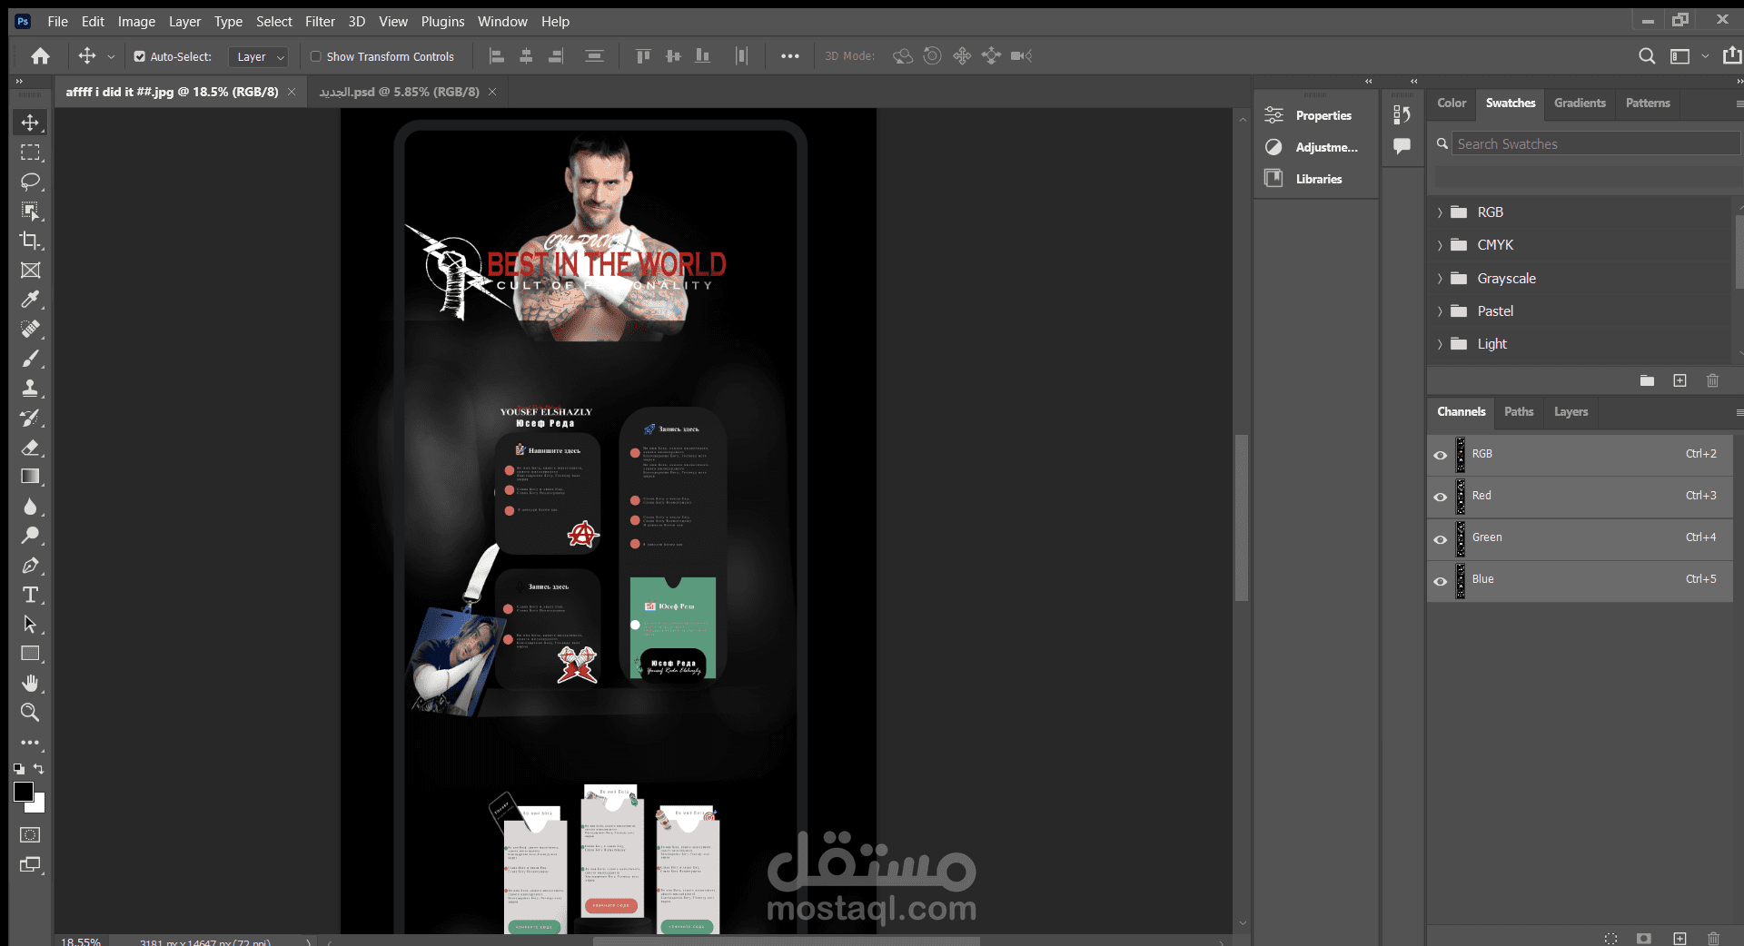
Task: Open the Swatches panel flyout menu
Action: tap(1739, 103)
